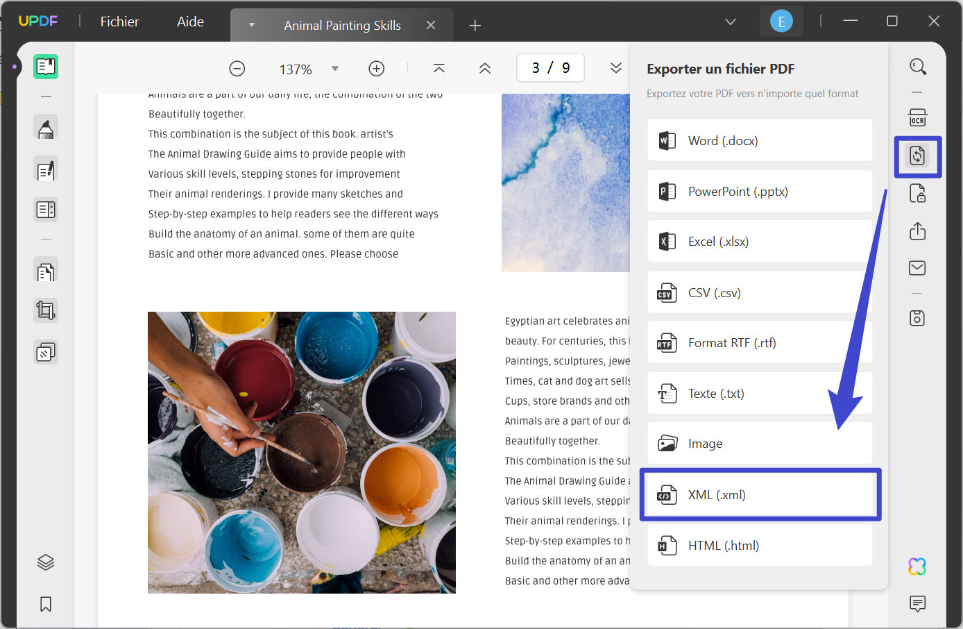963x629 pixels.
Task: Export the PDF as XML (.xml)
Action: 760,495
